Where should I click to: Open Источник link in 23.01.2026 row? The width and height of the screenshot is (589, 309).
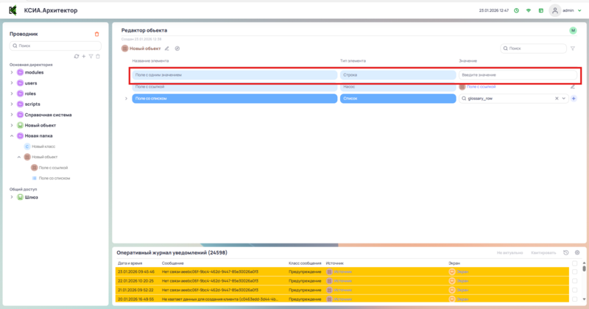coord(342,271)
